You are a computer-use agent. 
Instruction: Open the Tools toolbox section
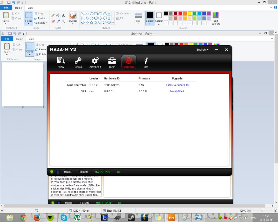(112, 63)
